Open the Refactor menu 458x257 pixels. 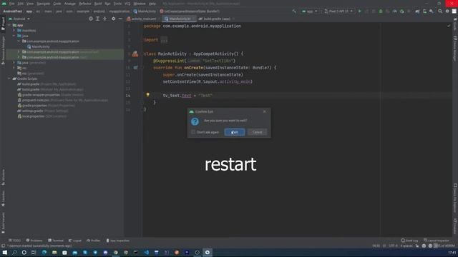pos(85,4)
